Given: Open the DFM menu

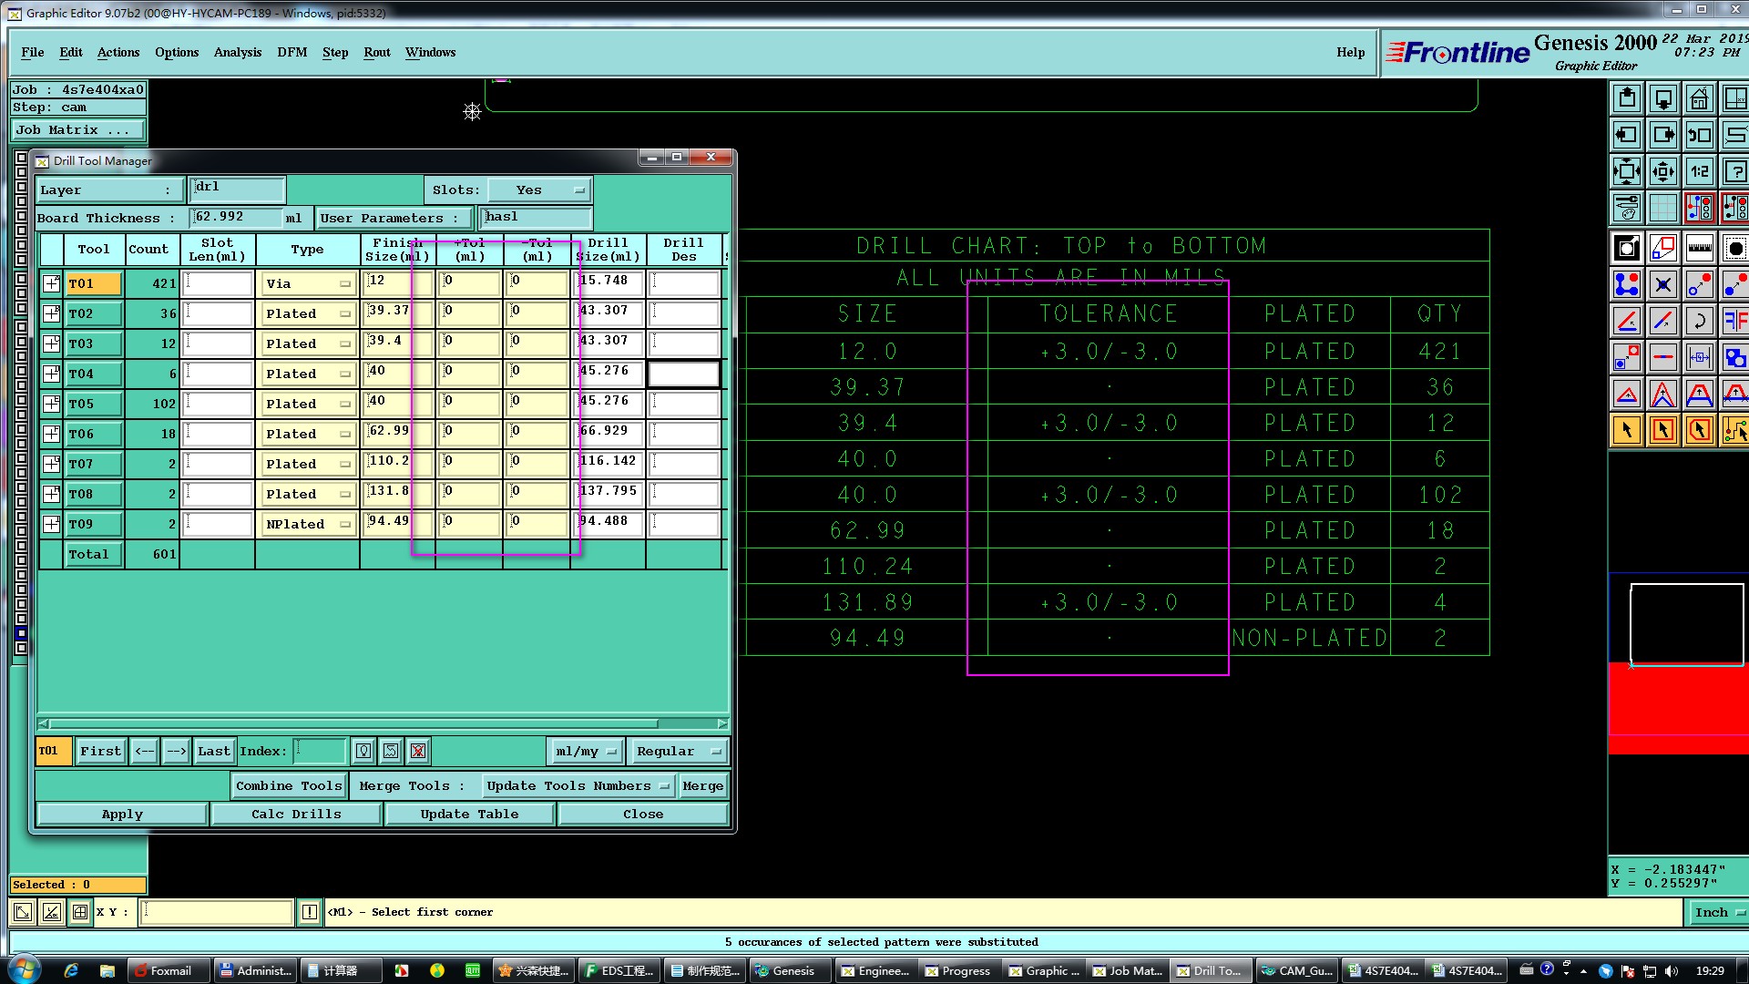Looking at the screenshot, I should coord(291,52).
